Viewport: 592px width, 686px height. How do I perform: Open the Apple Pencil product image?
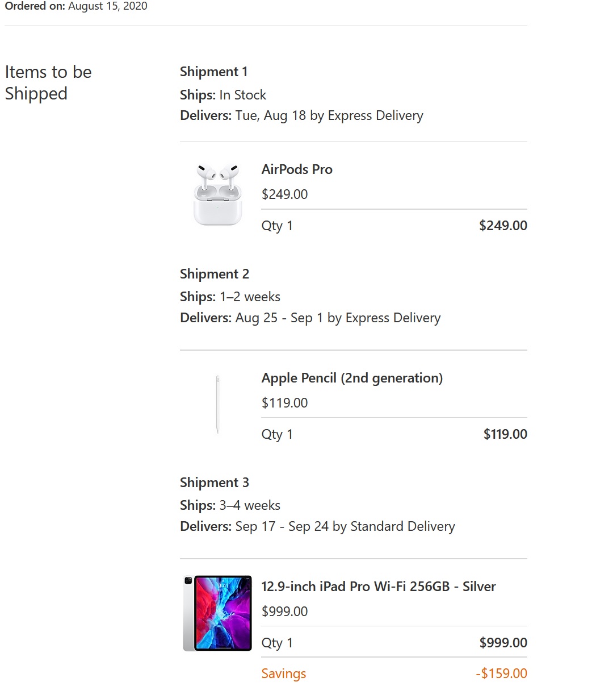pos(217,404)
